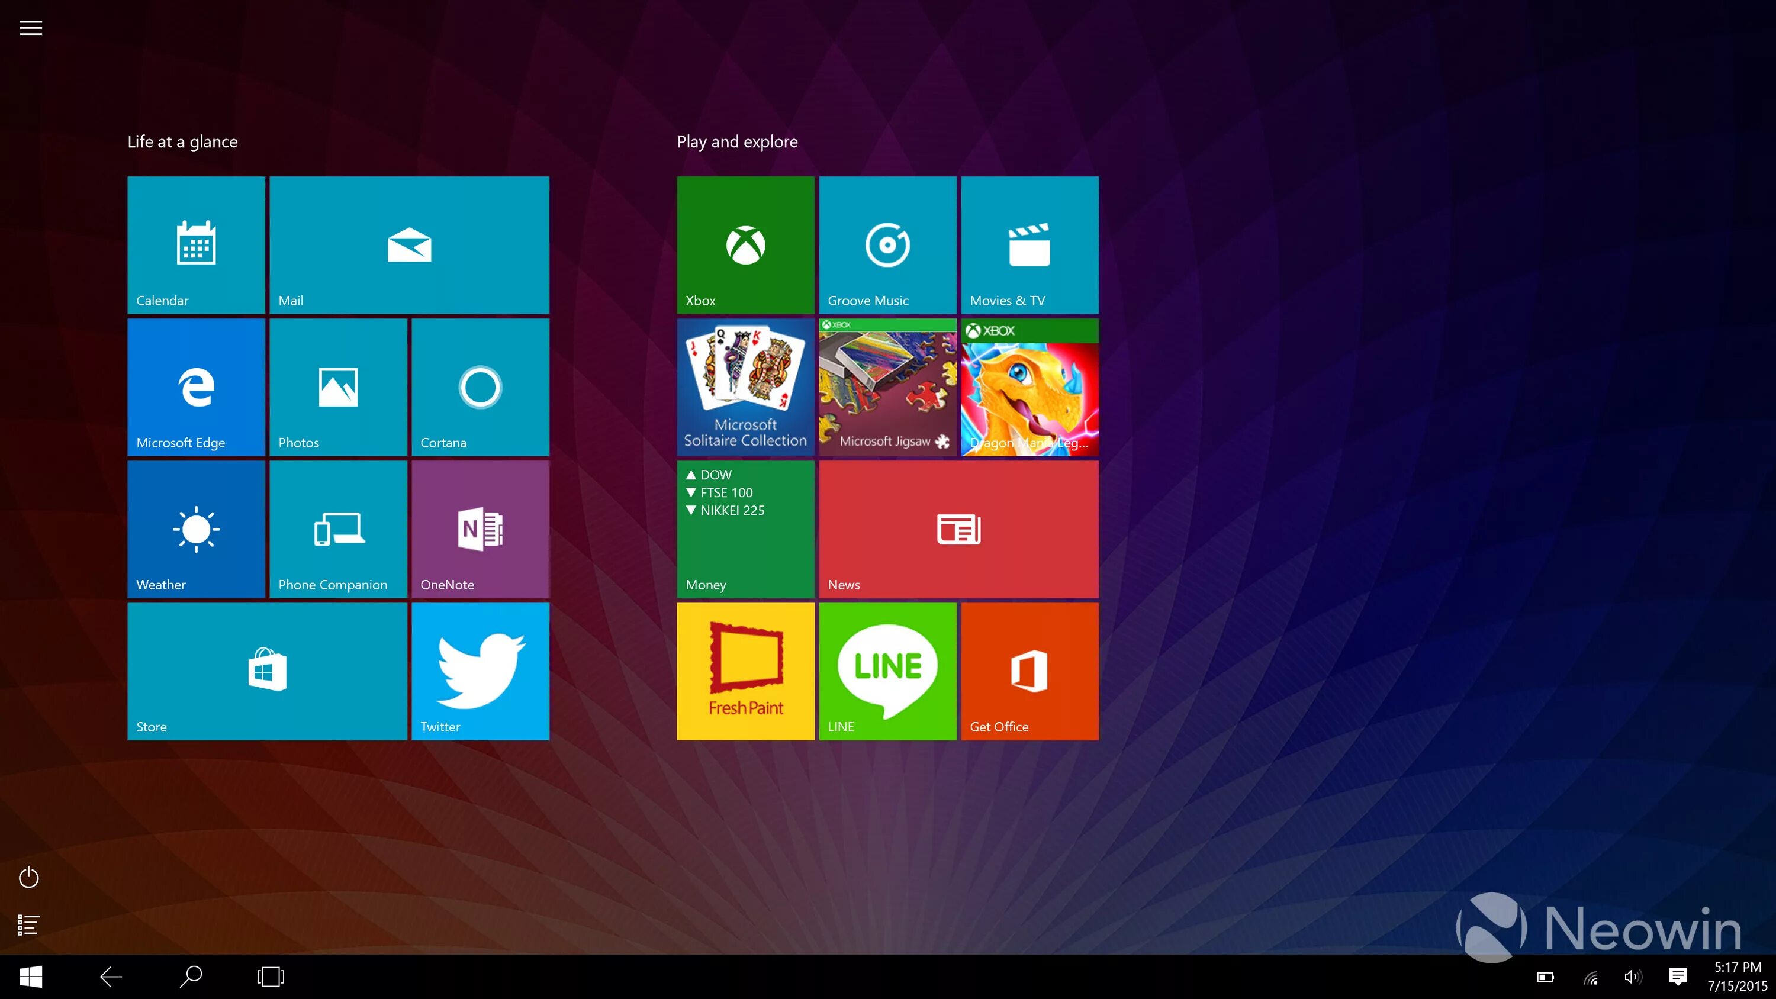This screenshot has height=999, width=1776.
Task: Click the DOW entry on Money tile
Action: point(709,475)
